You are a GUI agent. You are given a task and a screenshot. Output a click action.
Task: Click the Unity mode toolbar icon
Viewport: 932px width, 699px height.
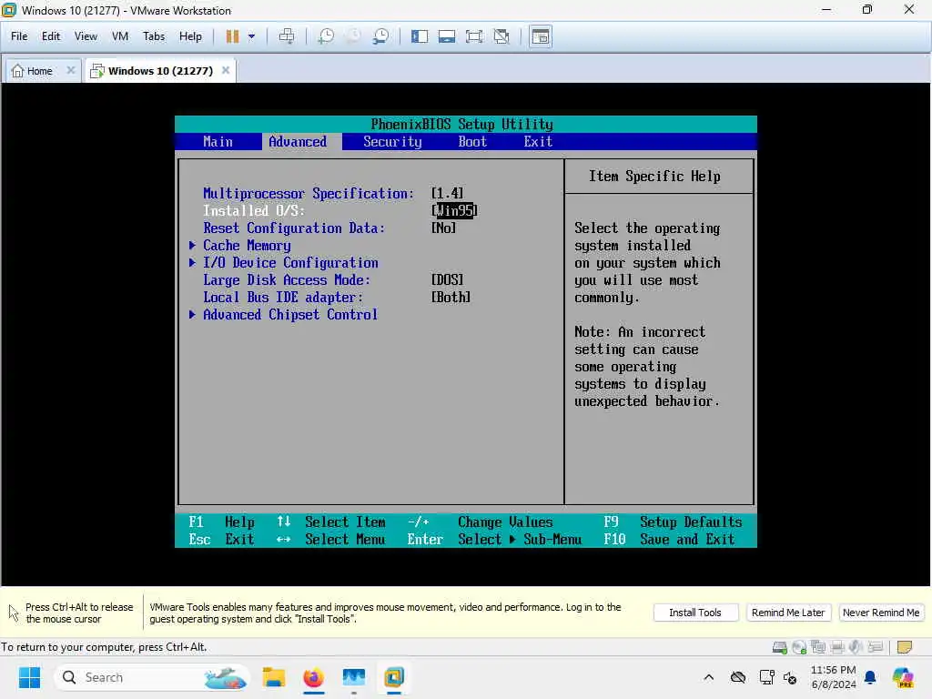[501, 36]
